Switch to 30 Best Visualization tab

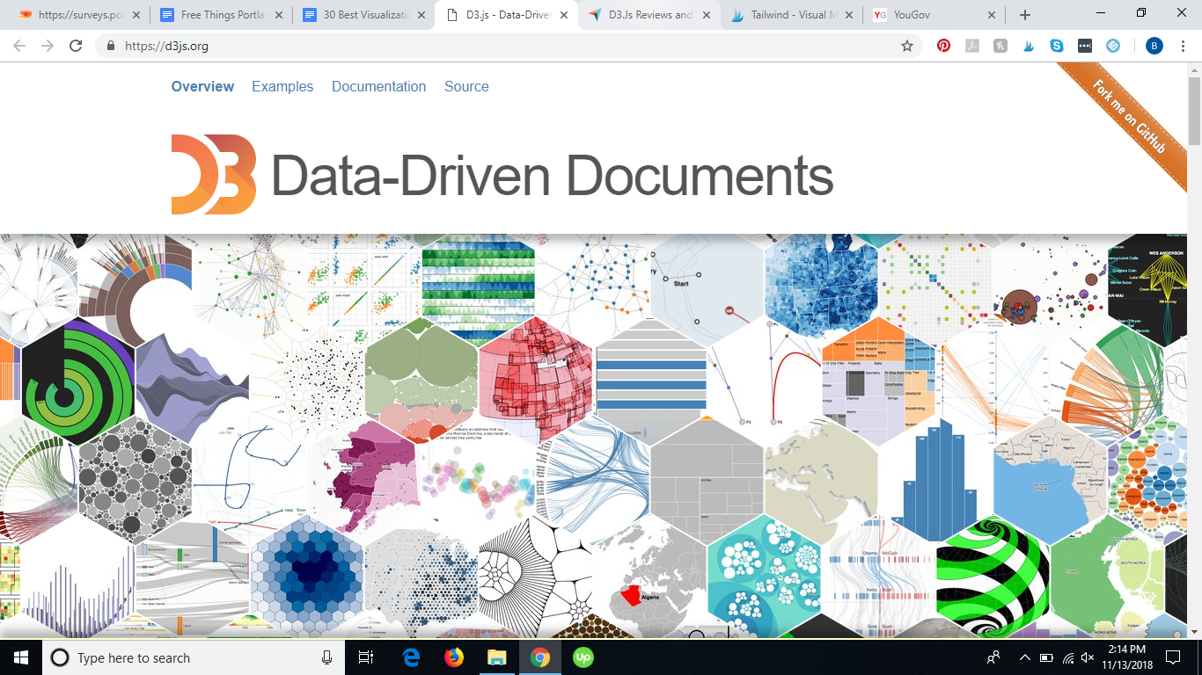click(x=363, y=15)
